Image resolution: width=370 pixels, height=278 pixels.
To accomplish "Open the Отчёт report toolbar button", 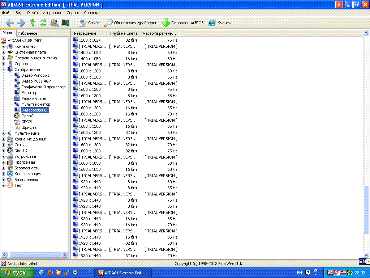I will coord(89,23).
